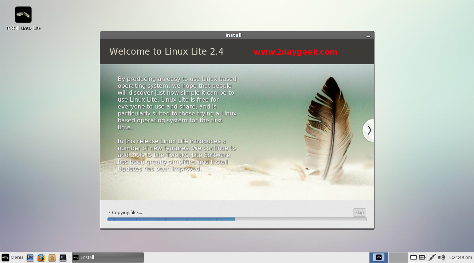
Task: Open the Linux Lite Menu button
Action: coord(12,258)
